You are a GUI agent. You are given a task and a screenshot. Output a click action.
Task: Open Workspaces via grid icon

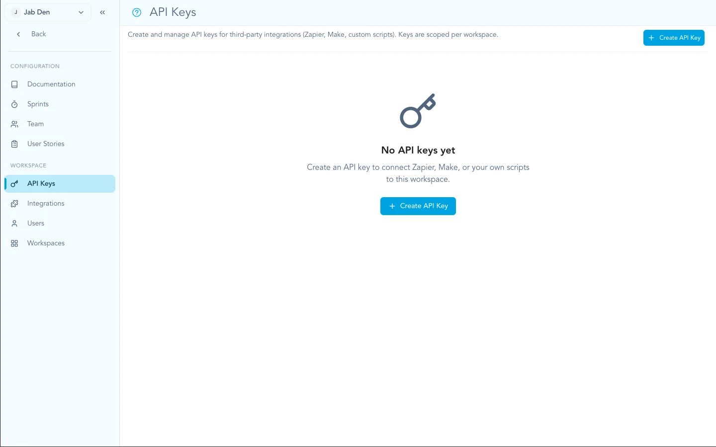14,243
